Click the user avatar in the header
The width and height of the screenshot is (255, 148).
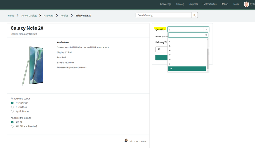[246, 4]
